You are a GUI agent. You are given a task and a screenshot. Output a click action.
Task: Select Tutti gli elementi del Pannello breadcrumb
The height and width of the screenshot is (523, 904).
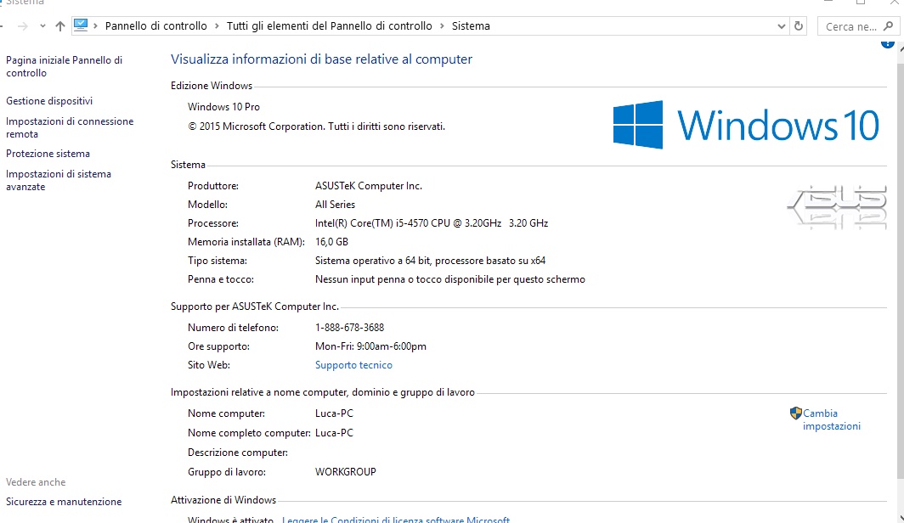[329, 26]
